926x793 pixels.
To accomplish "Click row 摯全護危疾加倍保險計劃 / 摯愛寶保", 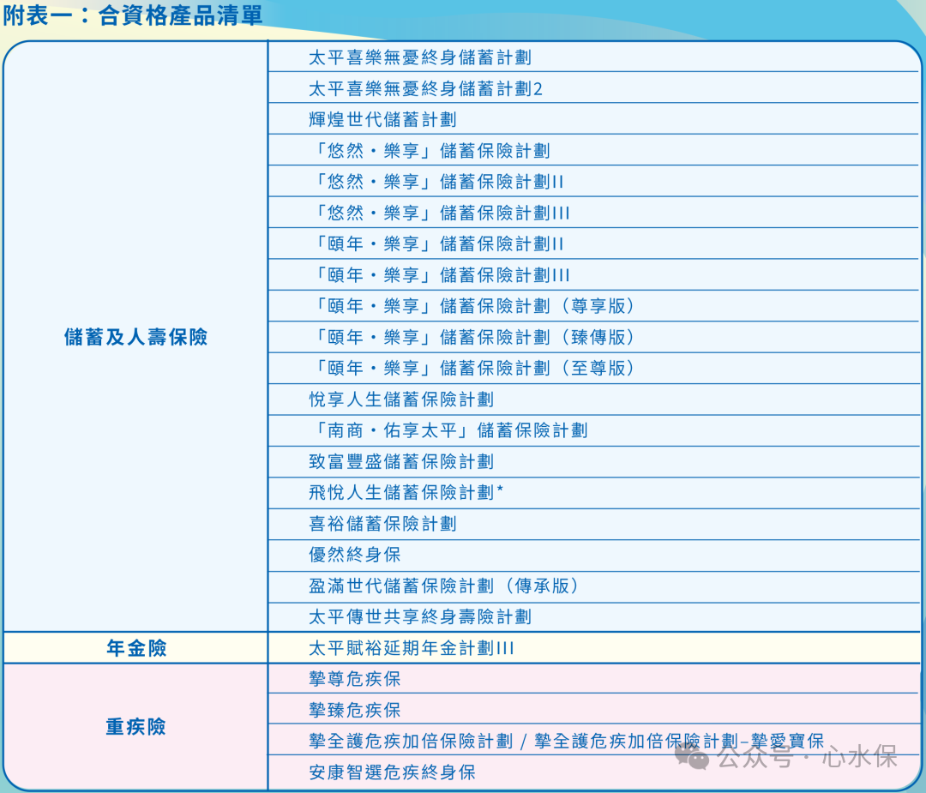I will point(594,741).
